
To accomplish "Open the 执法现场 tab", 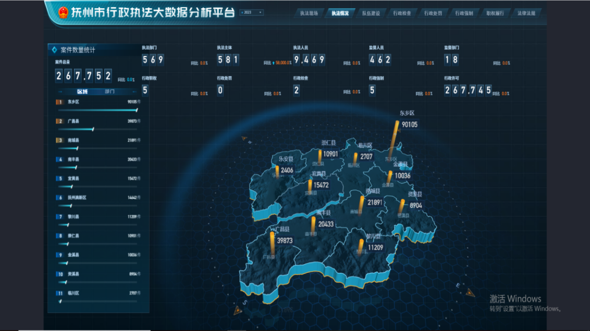I will click(309, 13).
